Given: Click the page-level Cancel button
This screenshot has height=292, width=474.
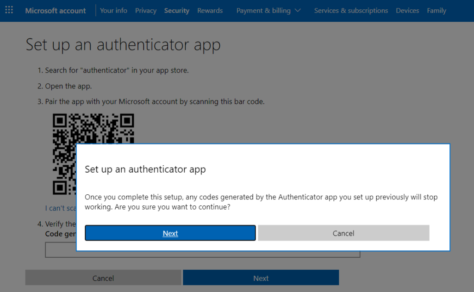Looking at the screenshot, I should (103, 278).
